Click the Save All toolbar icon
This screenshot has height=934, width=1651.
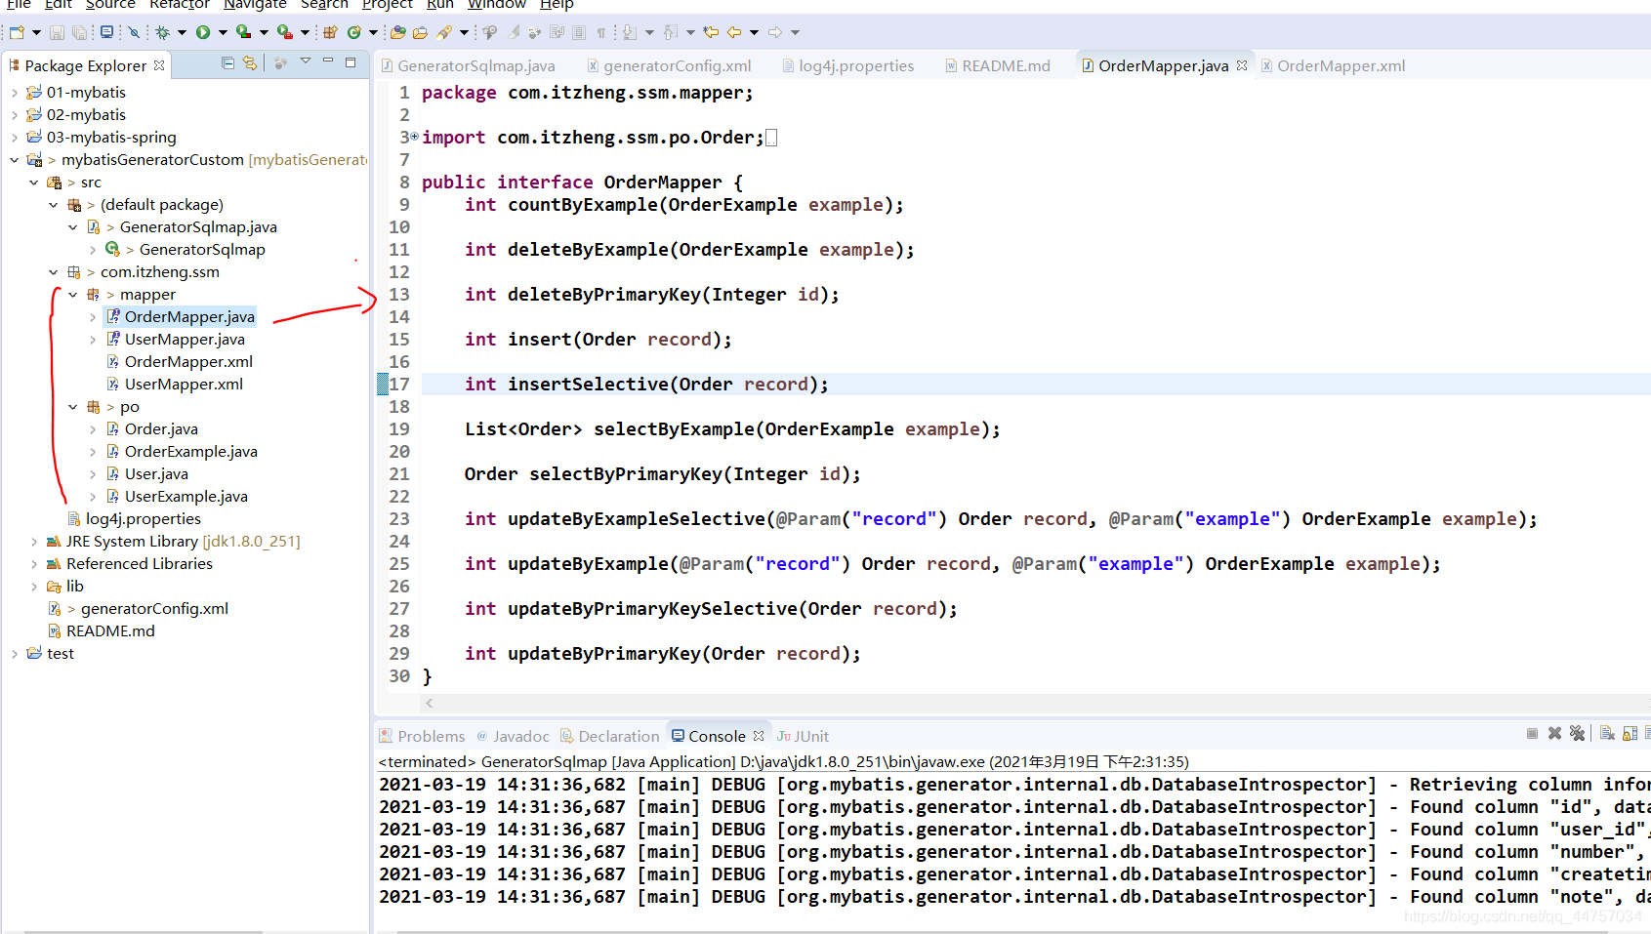[x=79, y=32]
